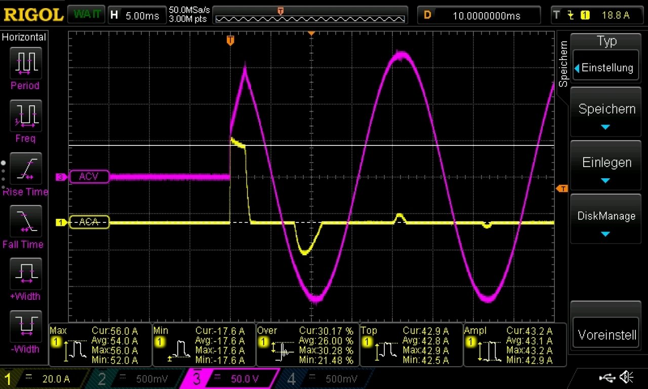648x389 pixels.
Task: Click the memory waveform overview bar
Action: pyautogui.click(x=311, y=15)
